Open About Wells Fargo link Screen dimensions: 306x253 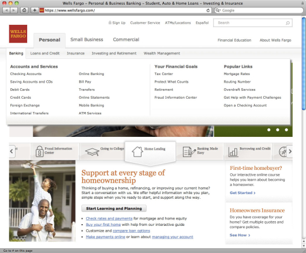tap(275, 40)
